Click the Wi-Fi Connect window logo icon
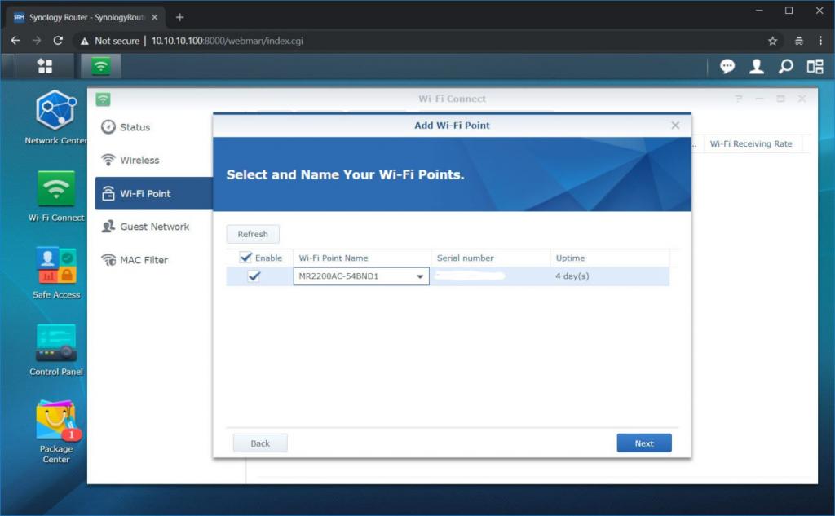Screen dimensions: 835x516 [103, 99]
